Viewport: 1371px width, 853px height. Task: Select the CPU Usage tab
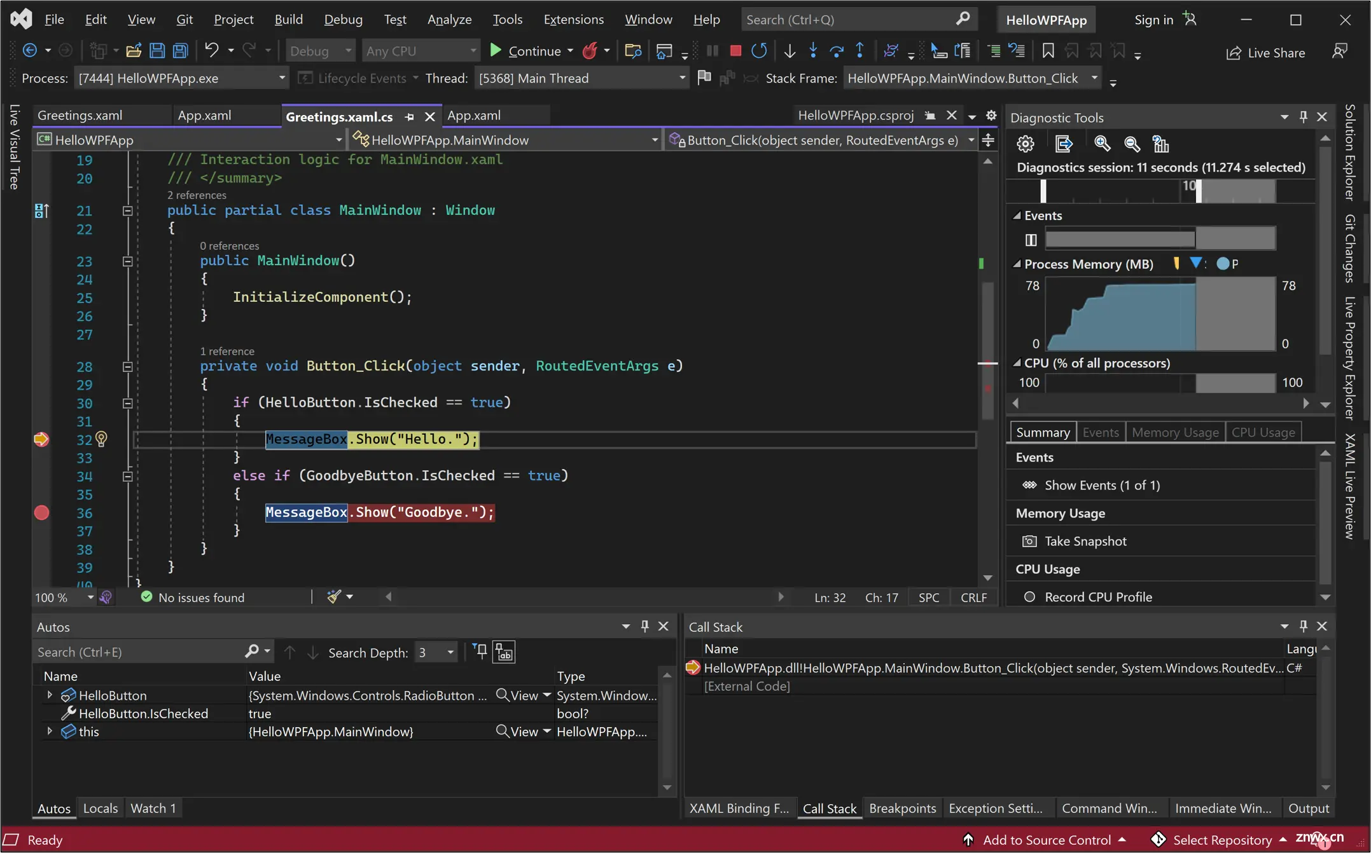(x=1263, y=432)
